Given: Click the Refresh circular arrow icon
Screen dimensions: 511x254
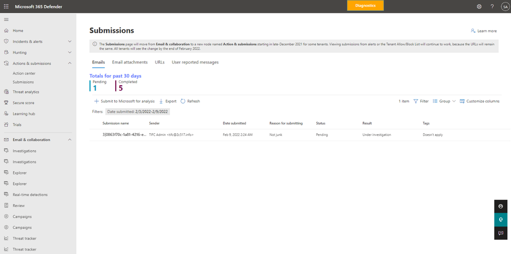Looking at the screenshot, I should 183,101.
